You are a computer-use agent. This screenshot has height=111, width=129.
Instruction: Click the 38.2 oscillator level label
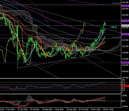coord(123,88)
